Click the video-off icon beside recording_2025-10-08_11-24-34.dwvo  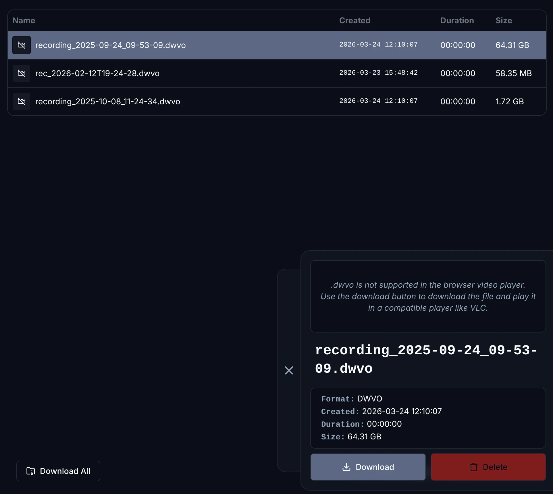22,101
